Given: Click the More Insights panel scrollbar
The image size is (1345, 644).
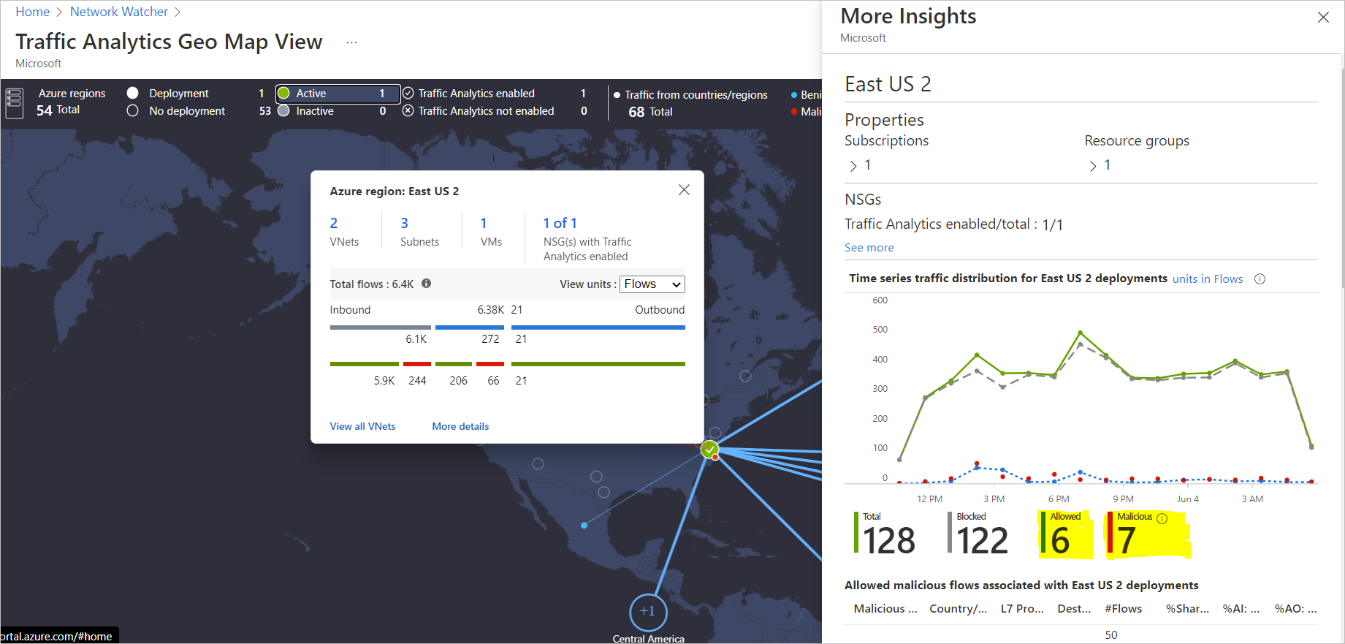Looking at the screenshot, I should [1342, 179].
